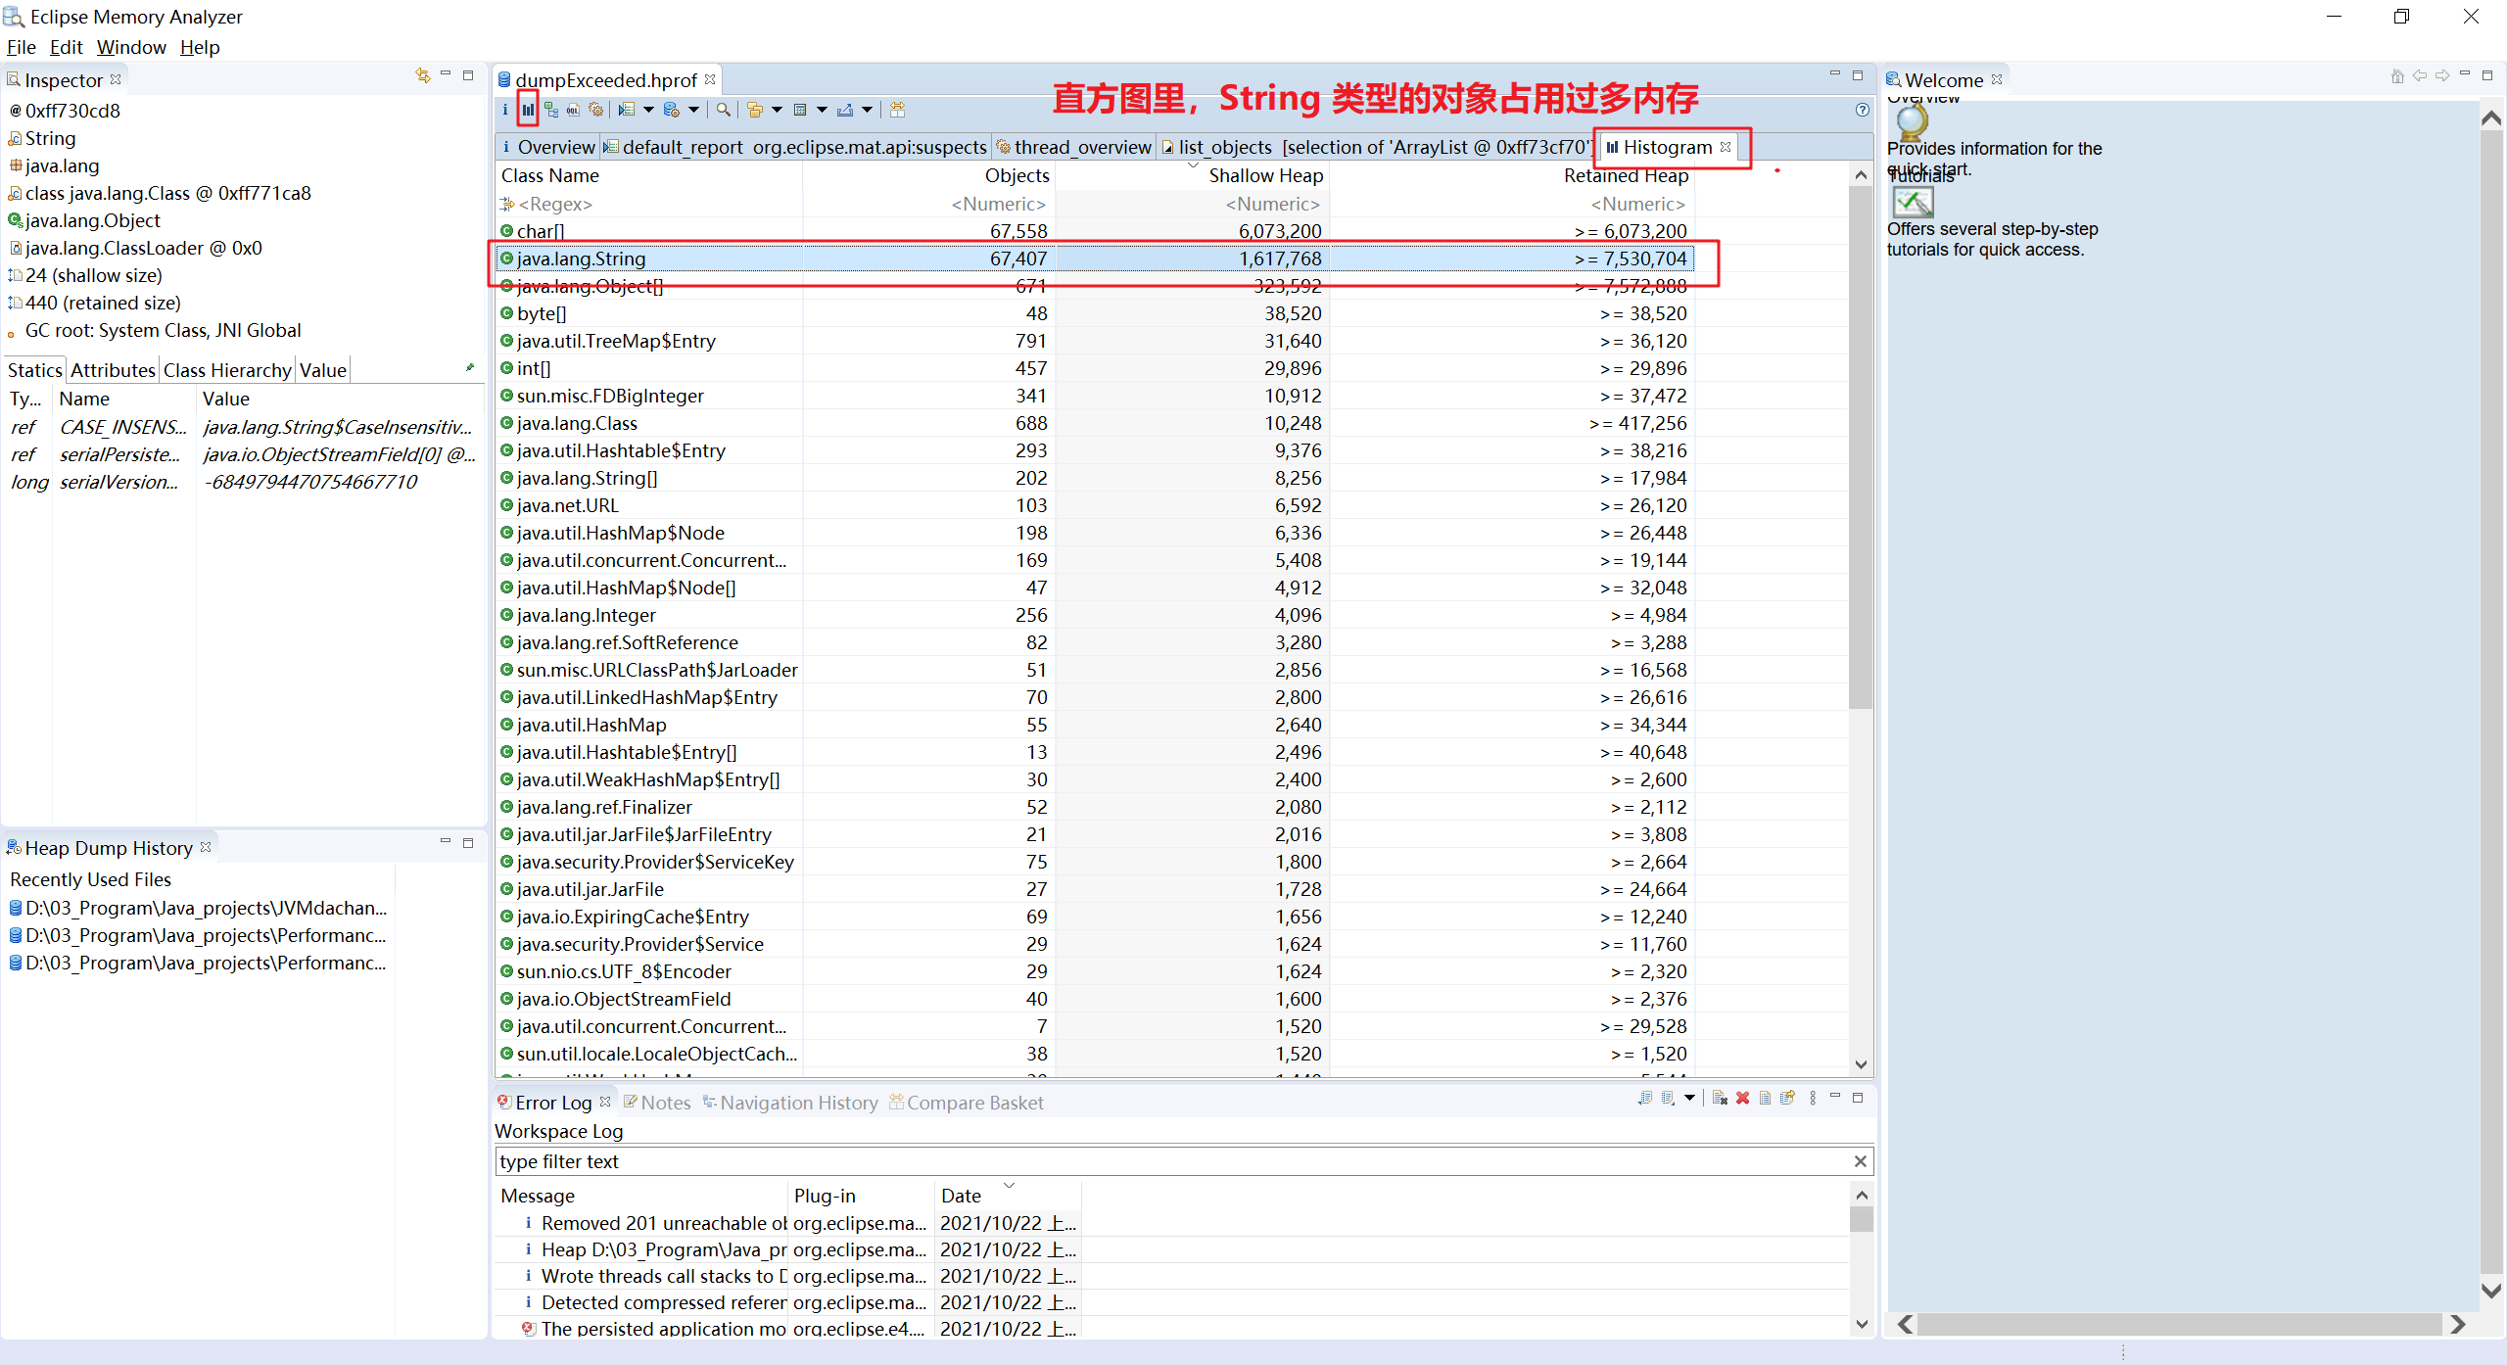Switch to the Compare Basket tab
This screenshot has height=1365, width=2507.
pyautogui.click(x=967, y=1103)
